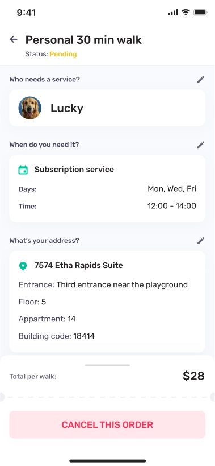Edit the 'When do you need it?' section
Viewport: 215px width, 466px height.
coord(201,145)
